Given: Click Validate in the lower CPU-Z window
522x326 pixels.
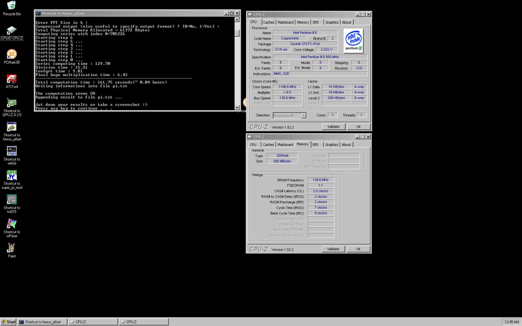Looking at the screenshot, I should click(x=333, y=249).
